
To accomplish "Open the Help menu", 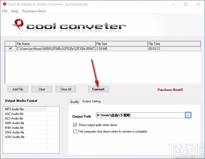I will coord(15,11).
